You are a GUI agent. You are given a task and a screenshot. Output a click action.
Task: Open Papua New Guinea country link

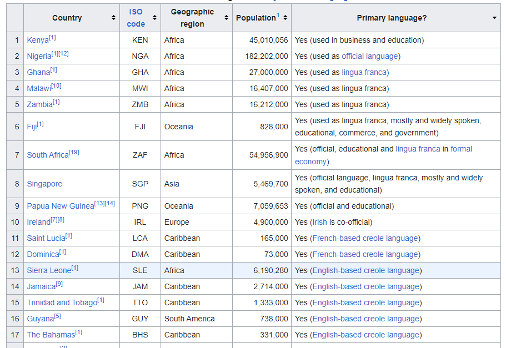61,206
